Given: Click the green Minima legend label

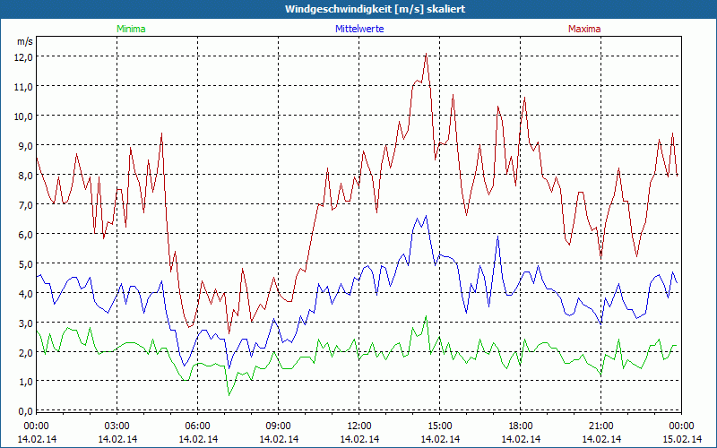Looking at the screenshot, I should tap(130, 29).
